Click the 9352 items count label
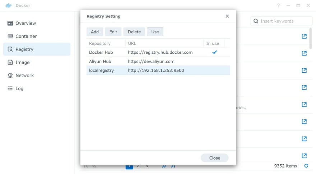This screenshot has width=316, height=174. tap(285, 166)
